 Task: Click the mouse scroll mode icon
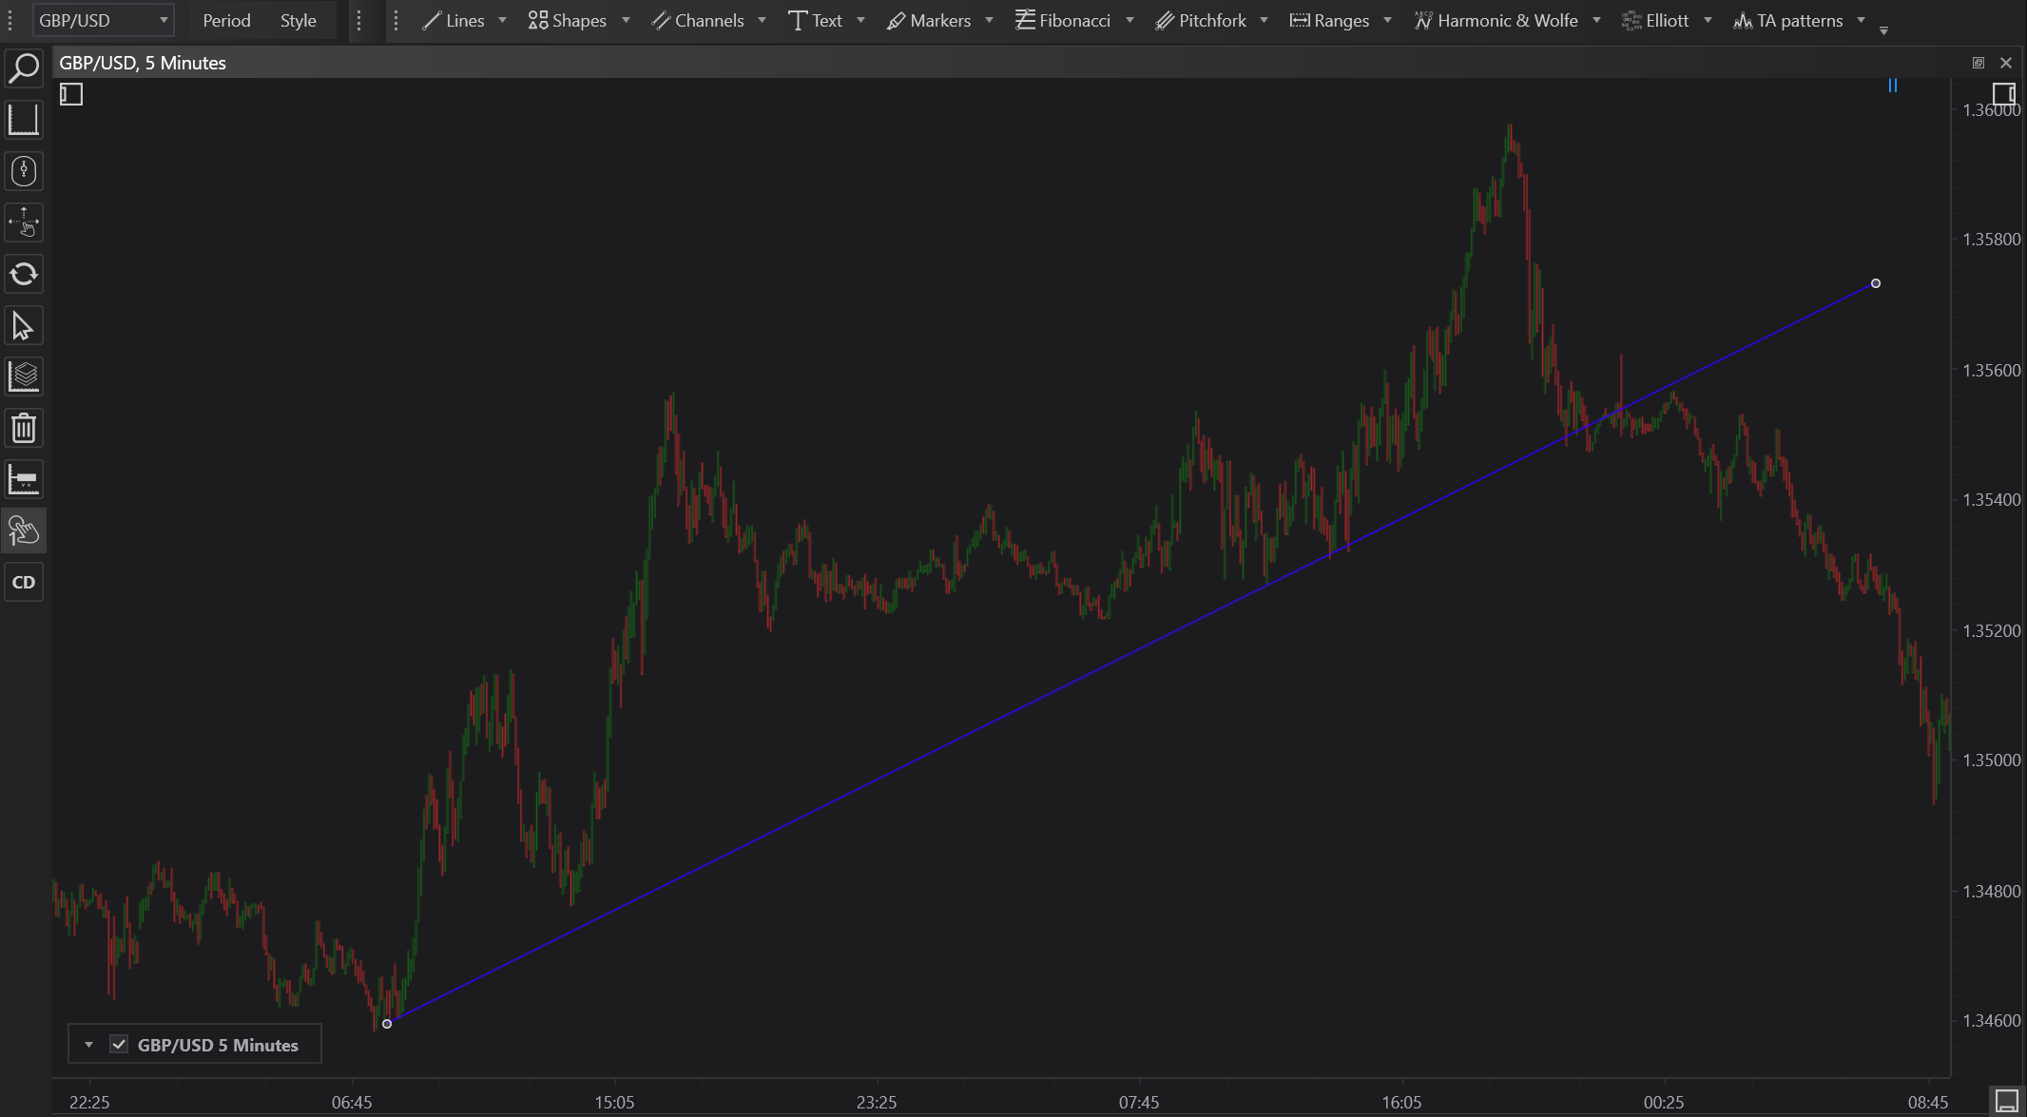pyautogui.click(x=24, y=171)
